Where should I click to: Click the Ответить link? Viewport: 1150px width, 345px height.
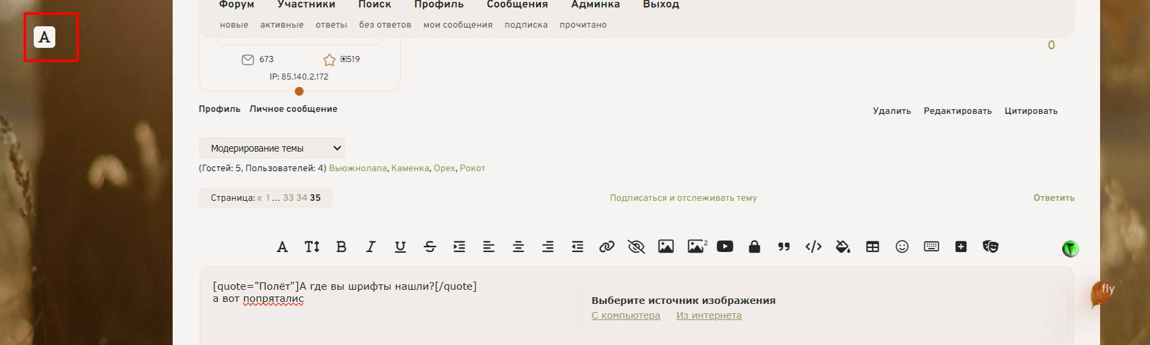point(1054,198)
